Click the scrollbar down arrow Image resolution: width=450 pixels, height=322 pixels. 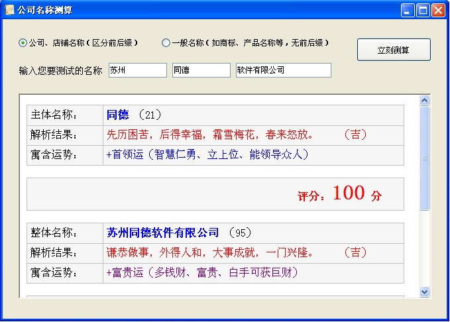click(x=424, y=292)
